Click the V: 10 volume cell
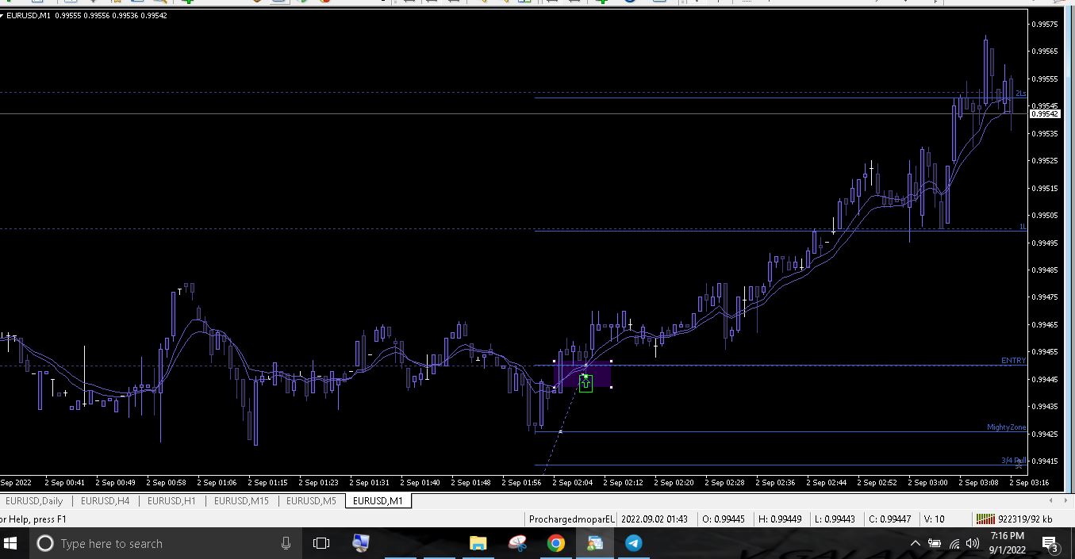Image resolution: width=1075 pixels, height=559 pixels. pos(935,519)
